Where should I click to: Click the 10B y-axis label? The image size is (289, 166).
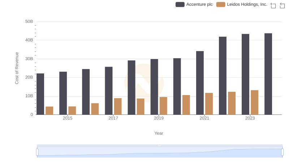pyautogui.click(x=29, y=96)
